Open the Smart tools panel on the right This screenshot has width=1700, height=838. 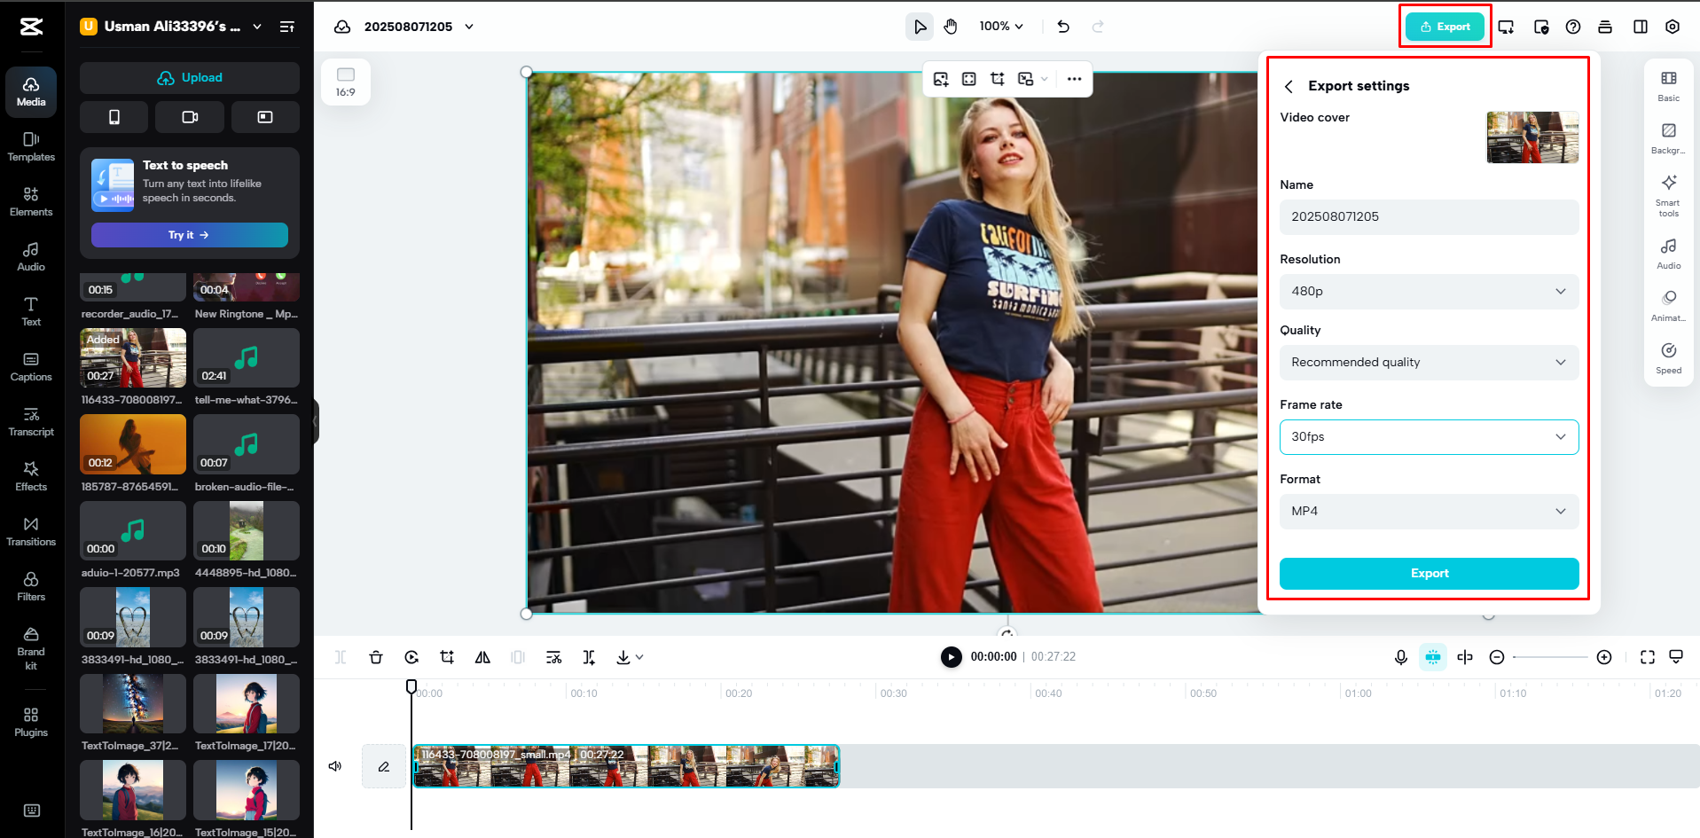point(1668,193)
